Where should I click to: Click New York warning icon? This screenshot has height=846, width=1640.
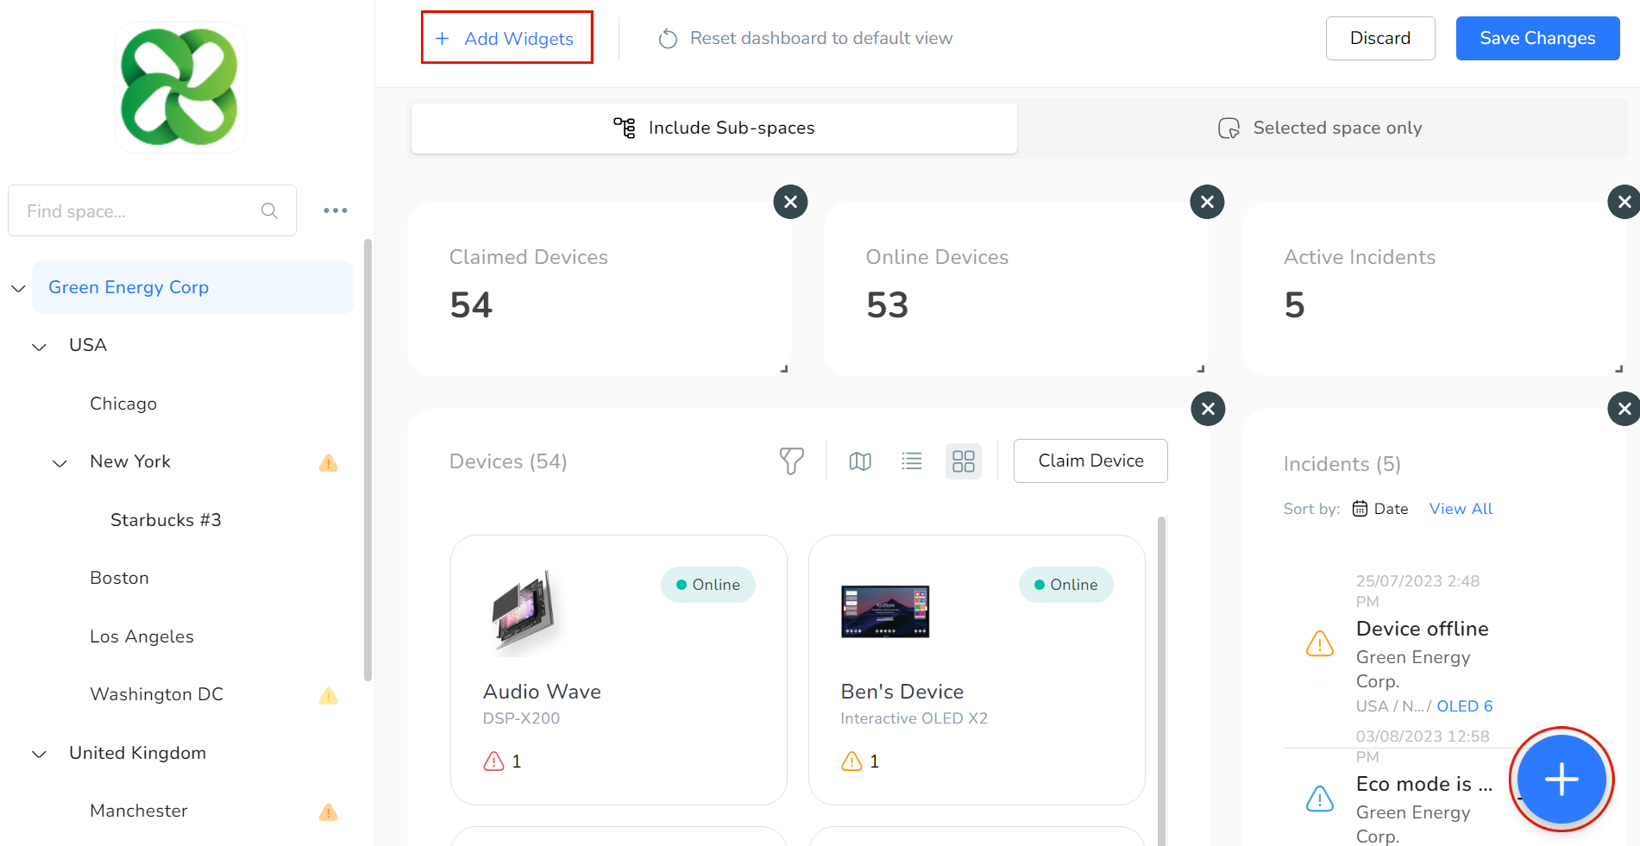tap(329, 463)
